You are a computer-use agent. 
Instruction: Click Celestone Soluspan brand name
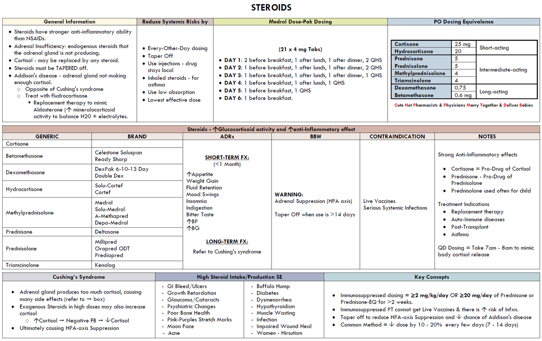[118, 152]
